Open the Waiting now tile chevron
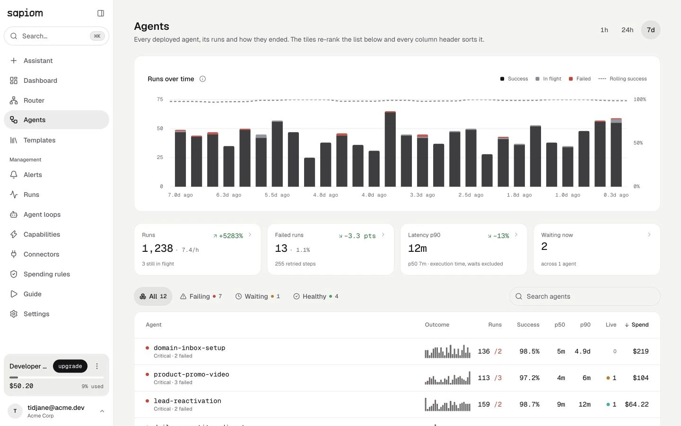Viewport: 681px width, 426px height. (649, 235)
